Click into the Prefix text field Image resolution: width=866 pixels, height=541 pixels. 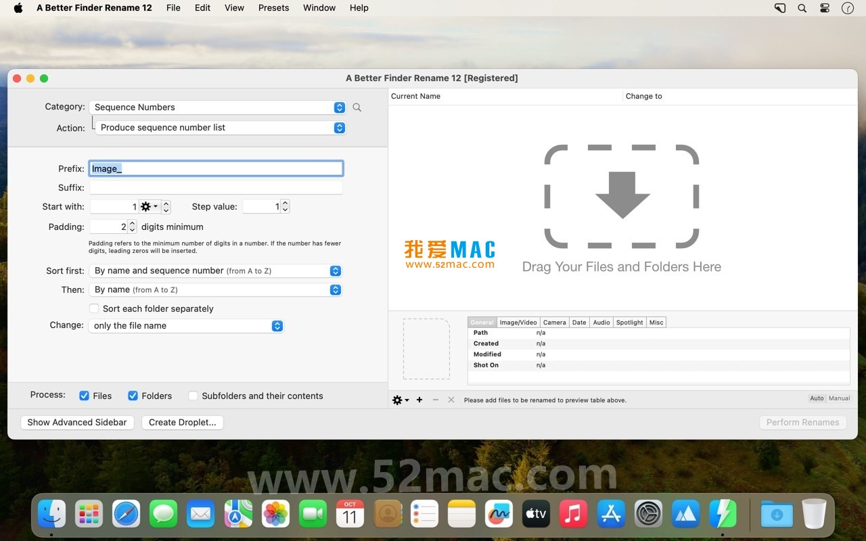point(216,168)
